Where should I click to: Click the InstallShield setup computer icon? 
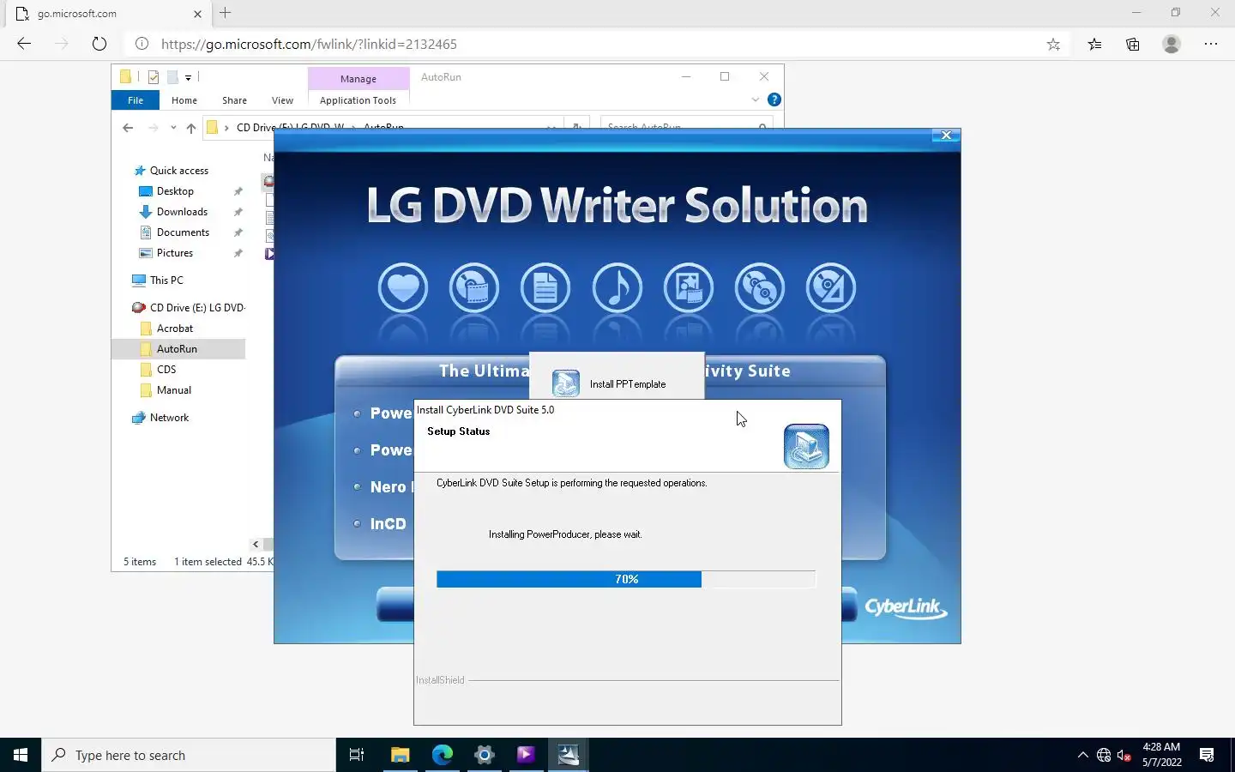coord(806,446)
